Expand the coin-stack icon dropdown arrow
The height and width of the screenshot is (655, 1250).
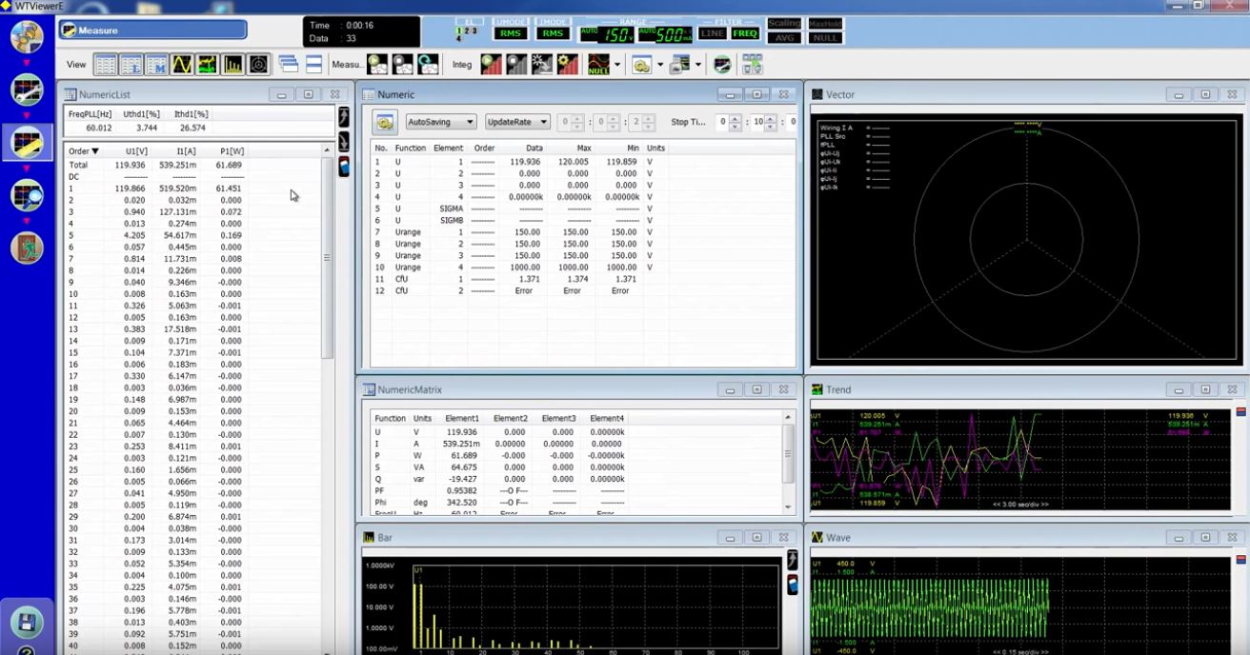click(x=659, y=65)
